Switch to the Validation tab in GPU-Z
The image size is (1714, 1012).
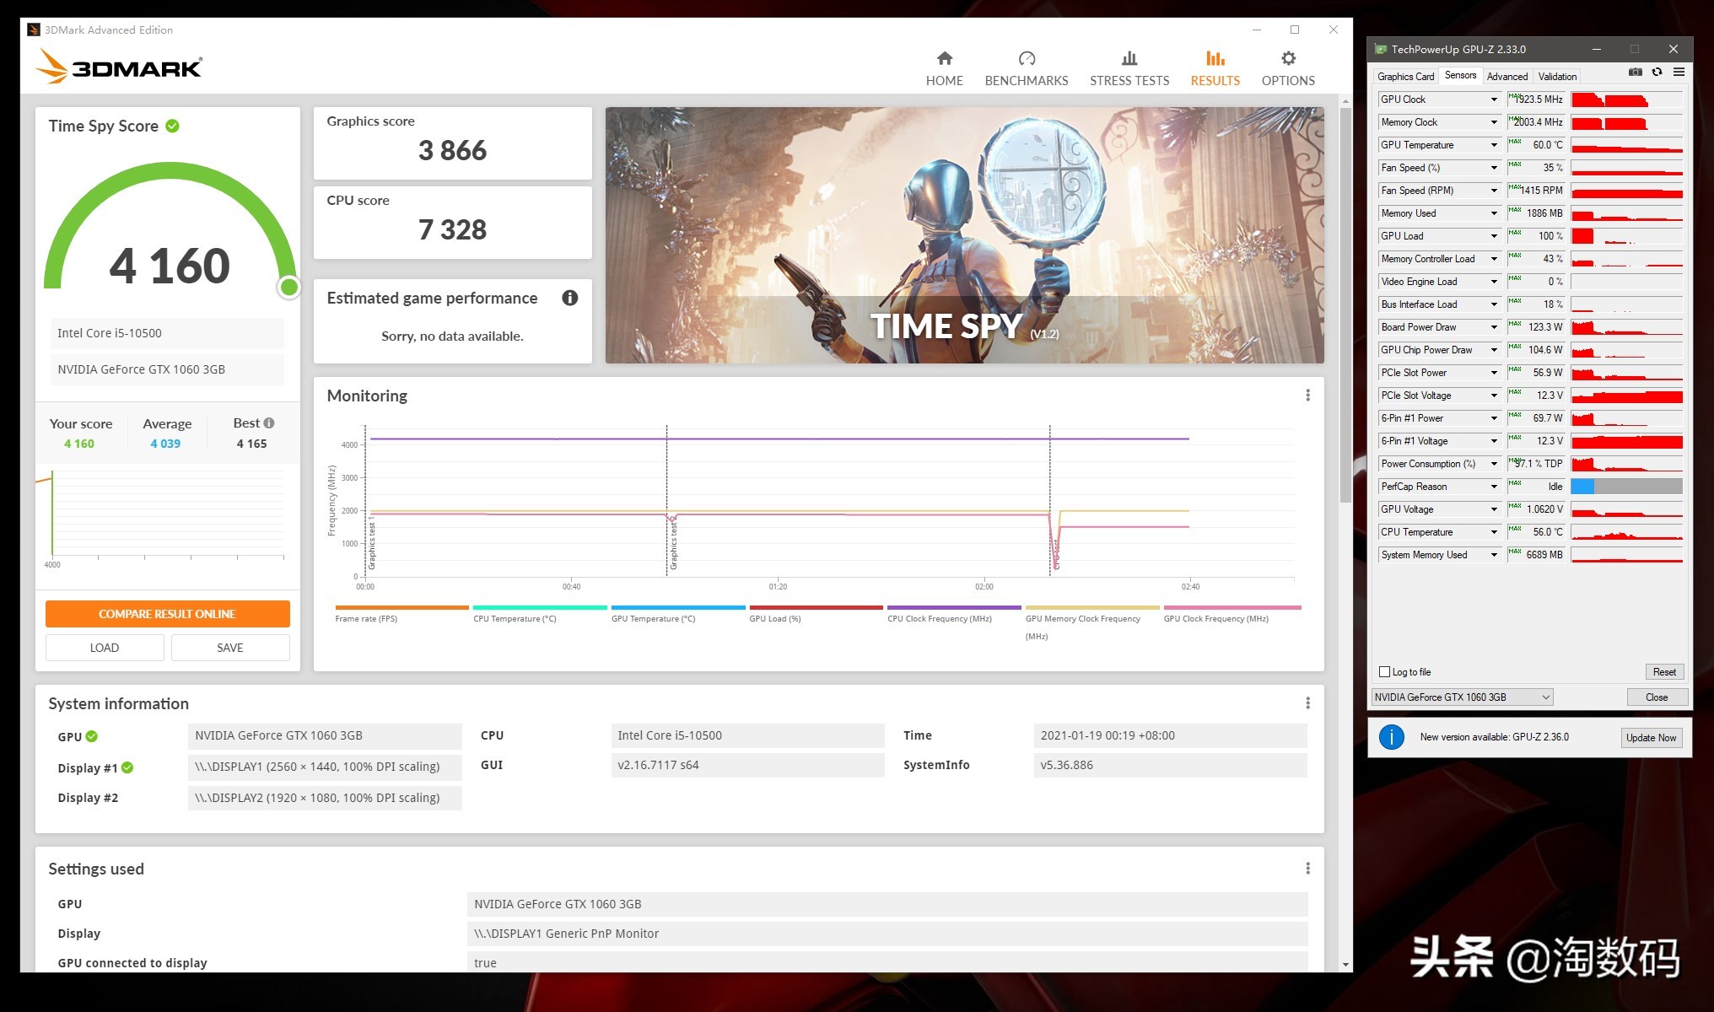coord(1557,76)
